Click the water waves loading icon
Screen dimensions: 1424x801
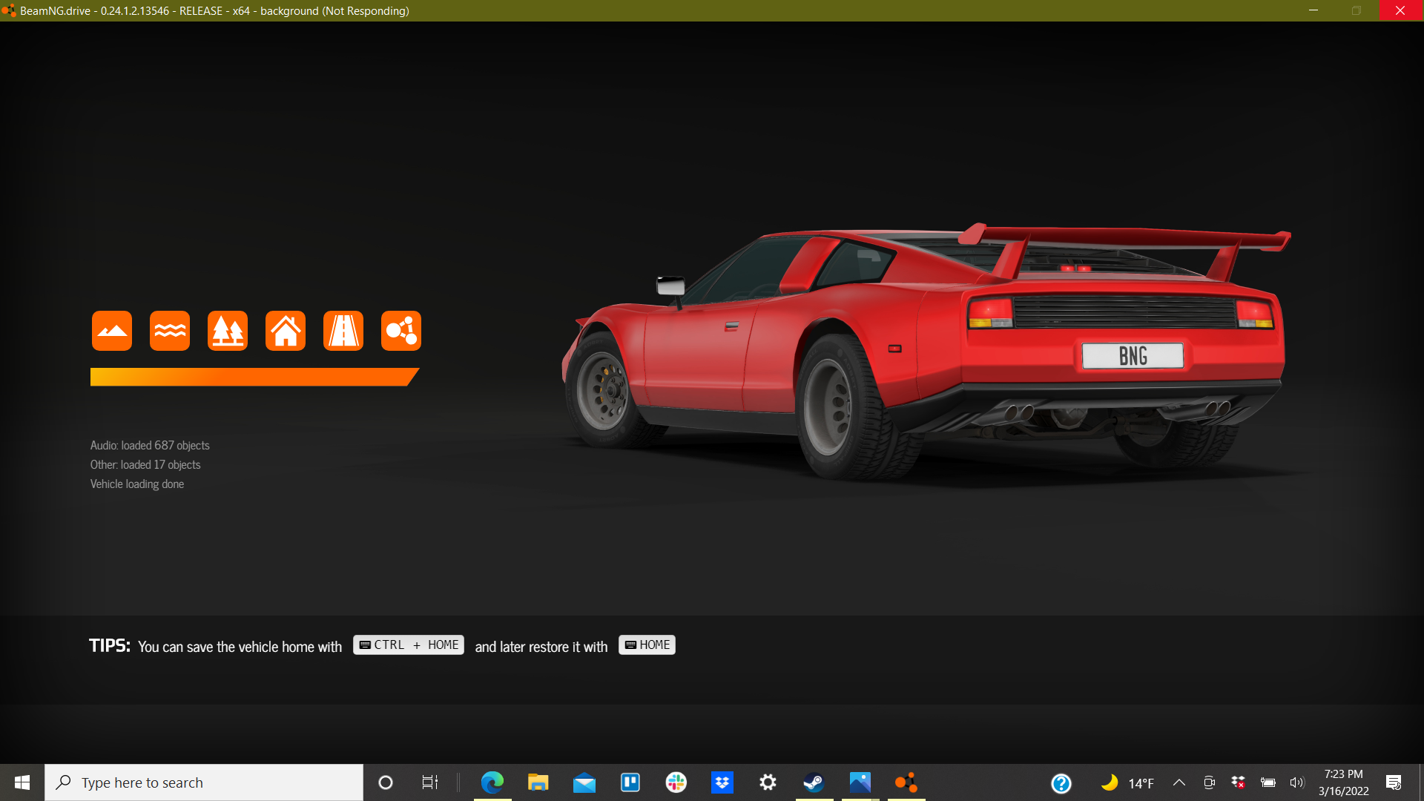point(170,331)
